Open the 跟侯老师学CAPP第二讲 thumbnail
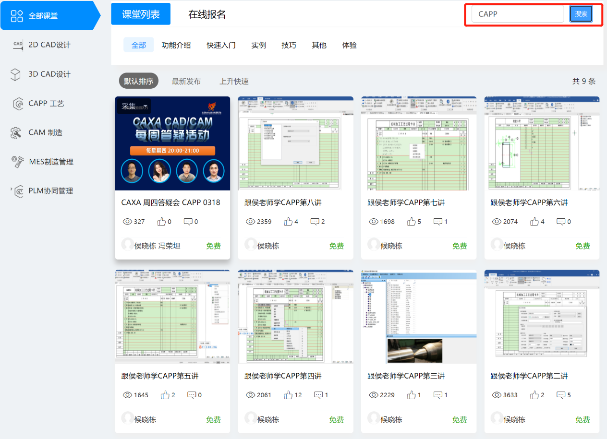The width and height of the screenshot is (607, 439). [x=542, y=317]
